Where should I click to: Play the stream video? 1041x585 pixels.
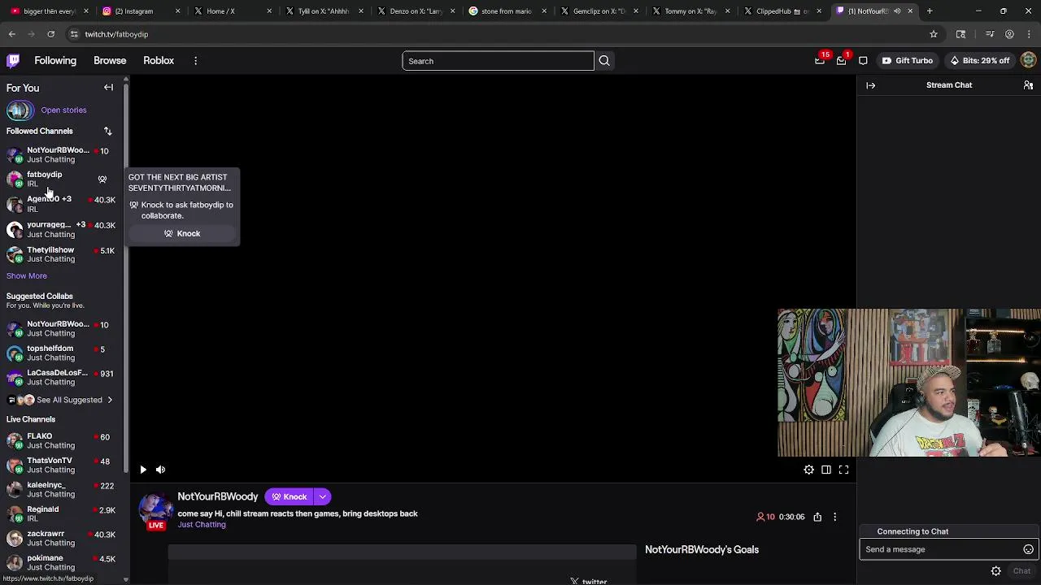[x=143, y=470]
